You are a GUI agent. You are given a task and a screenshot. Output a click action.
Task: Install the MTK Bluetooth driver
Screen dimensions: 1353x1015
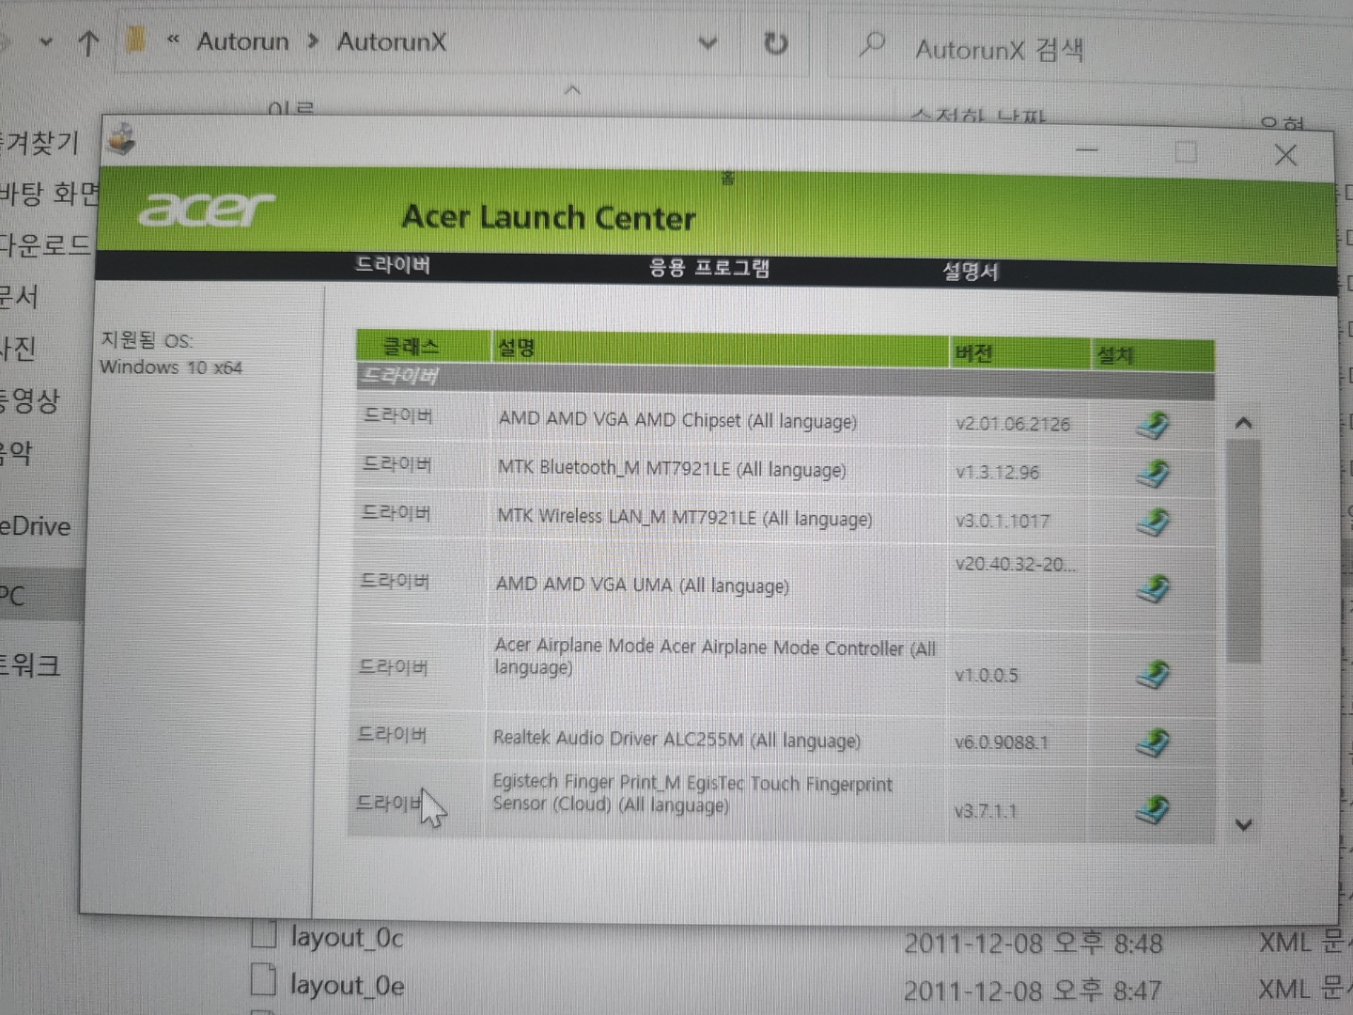[x=1153, y=473]
